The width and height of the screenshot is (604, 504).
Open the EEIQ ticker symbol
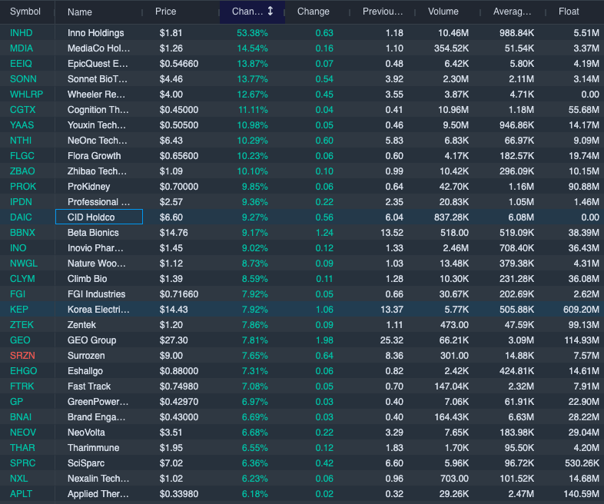21,64
